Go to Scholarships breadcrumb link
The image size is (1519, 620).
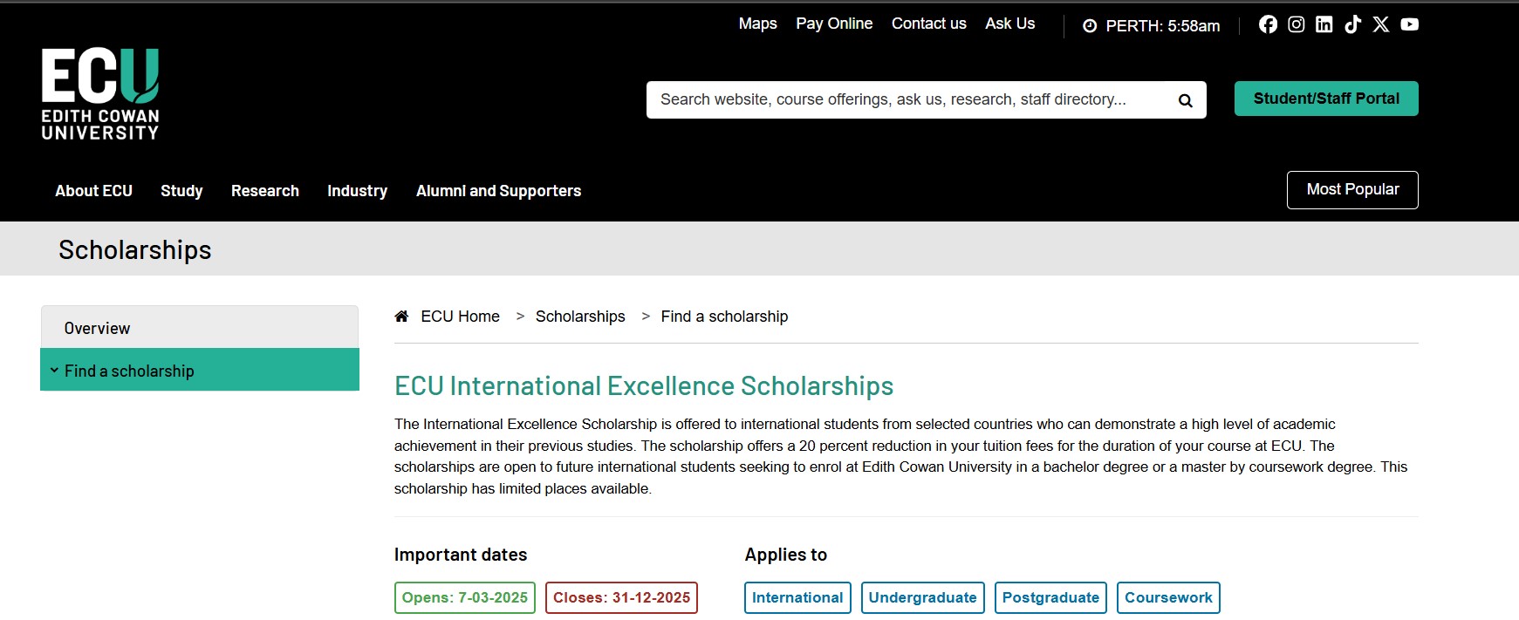coord(580,317)
